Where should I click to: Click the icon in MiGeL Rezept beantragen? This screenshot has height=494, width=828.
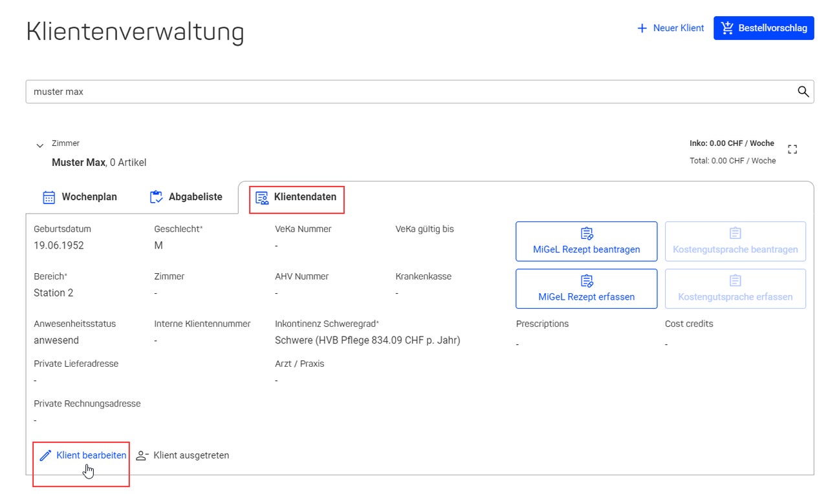point(587,233)
